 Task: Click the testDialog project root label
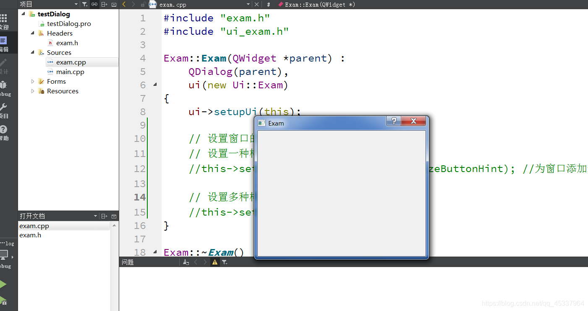click(x=54, y=14)
